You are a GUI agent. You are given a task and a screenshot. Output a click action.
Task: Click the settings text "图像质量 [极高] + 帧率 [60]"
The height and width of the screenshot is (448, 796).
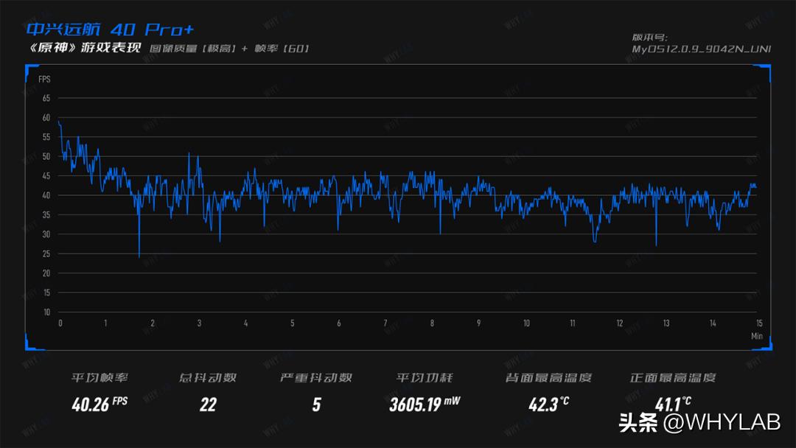(229, 48)
